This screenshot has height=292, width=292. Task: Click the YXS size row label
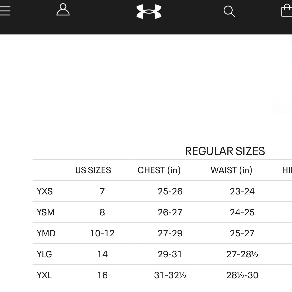click(x=45, y=191)
